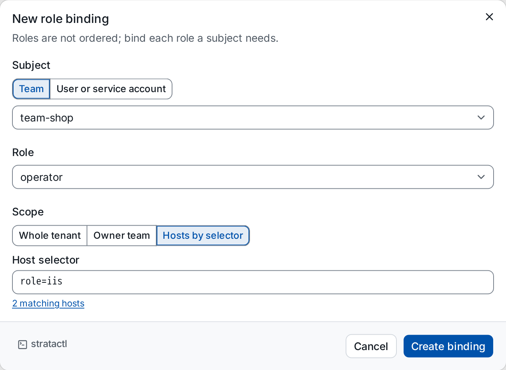Switch subject to User or service account
506x370 pixels.
(111, 89)
